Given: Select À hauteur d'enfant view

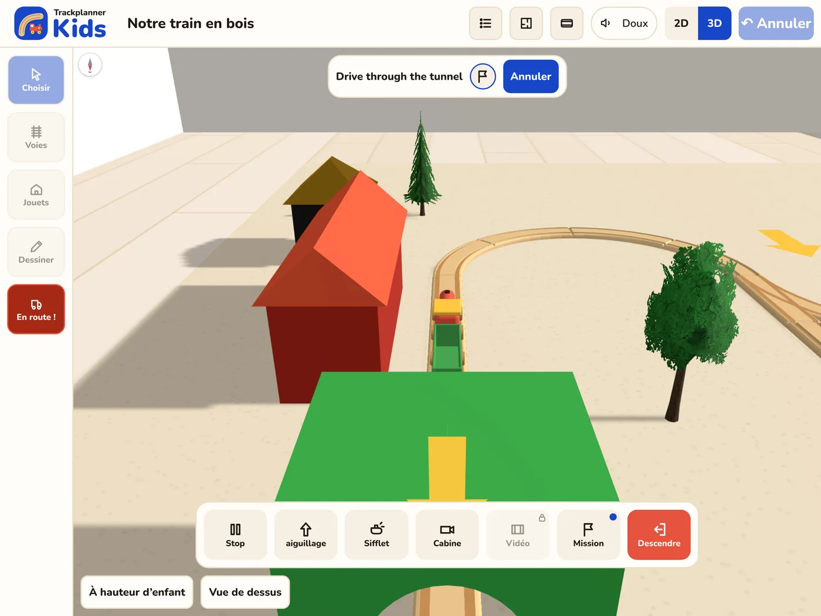Looking at the screenshot, I should pos(137,592).
